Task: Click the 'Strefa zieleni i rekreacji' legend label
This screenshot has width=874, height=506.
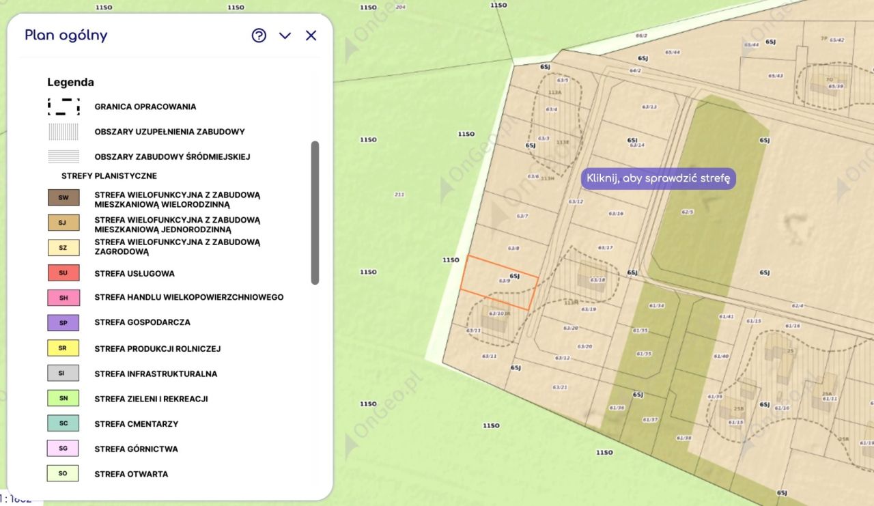Action: 152,399
